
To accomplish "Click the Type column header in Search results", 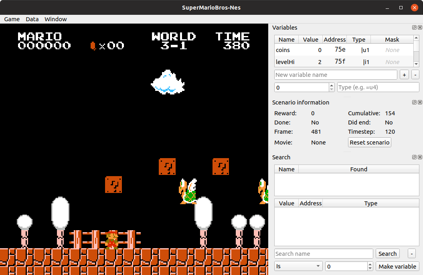I will pyautogui.click(x=370, y=203).
